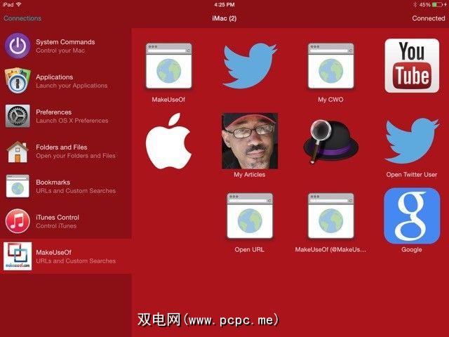
Task: Tap the Wi-Fi icon in status bar
Action: pos(19,5)
